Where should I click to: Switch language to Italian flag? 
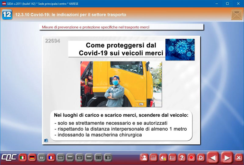22,158
